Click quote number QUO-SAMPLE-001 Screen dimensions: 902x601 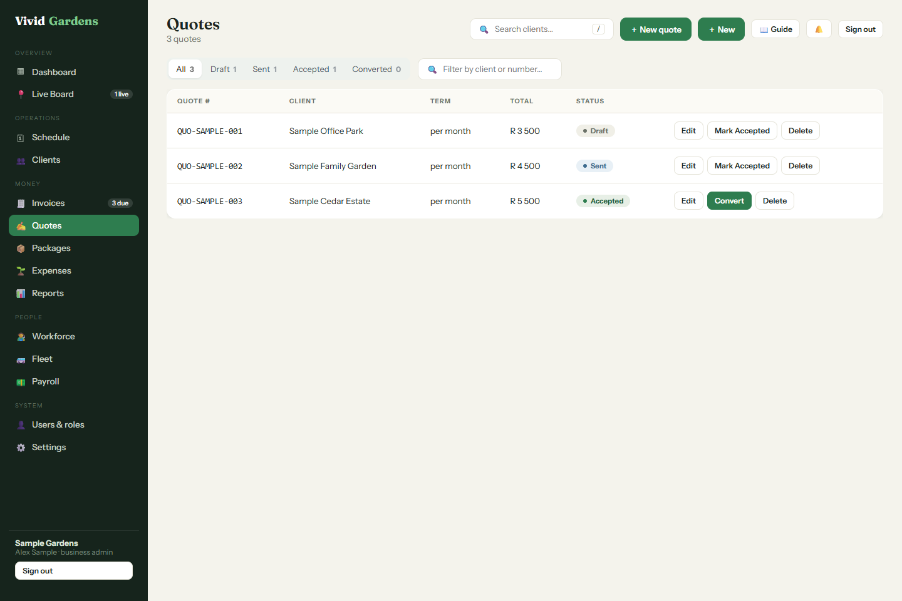pyautogui.click(x=210, y=131)
